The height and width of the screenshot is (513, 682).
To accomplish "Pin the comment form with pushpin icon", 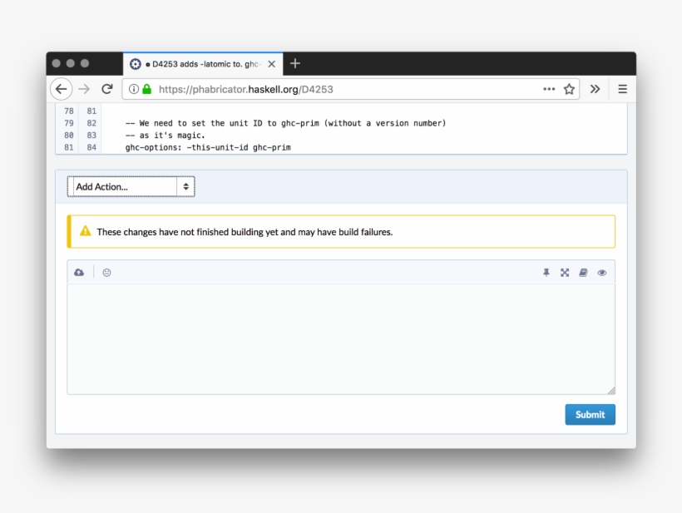I will click(x=546, y=273).
